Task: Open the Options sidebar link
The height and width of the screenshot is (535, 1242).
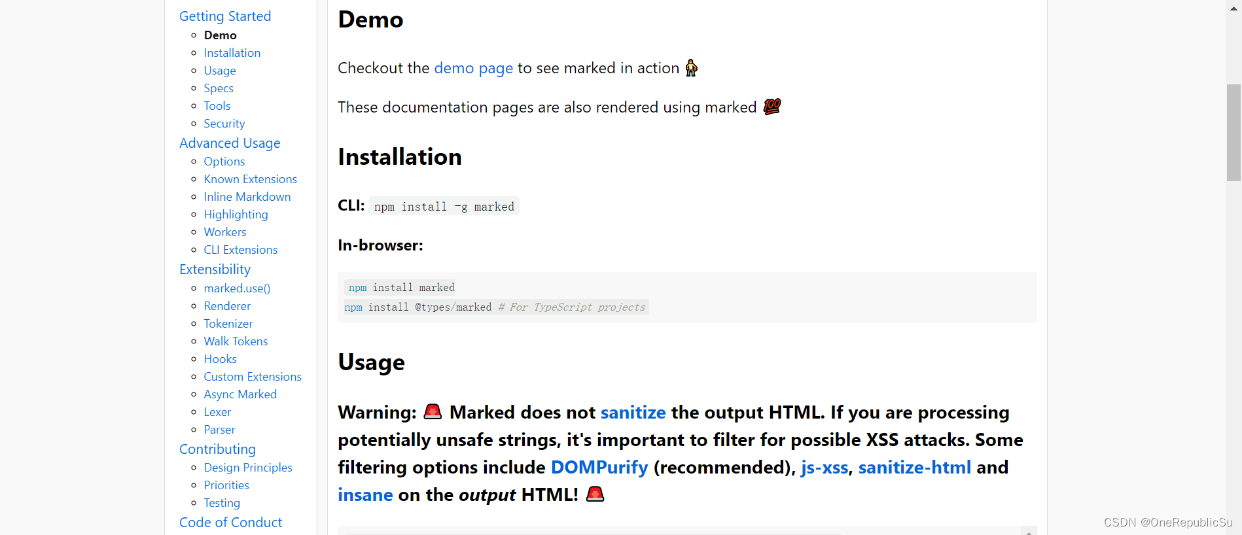Action: click(x=224, y=162)
